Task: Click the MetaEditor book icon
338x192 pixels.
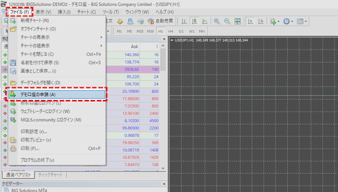Action: (x=120, y=21)
